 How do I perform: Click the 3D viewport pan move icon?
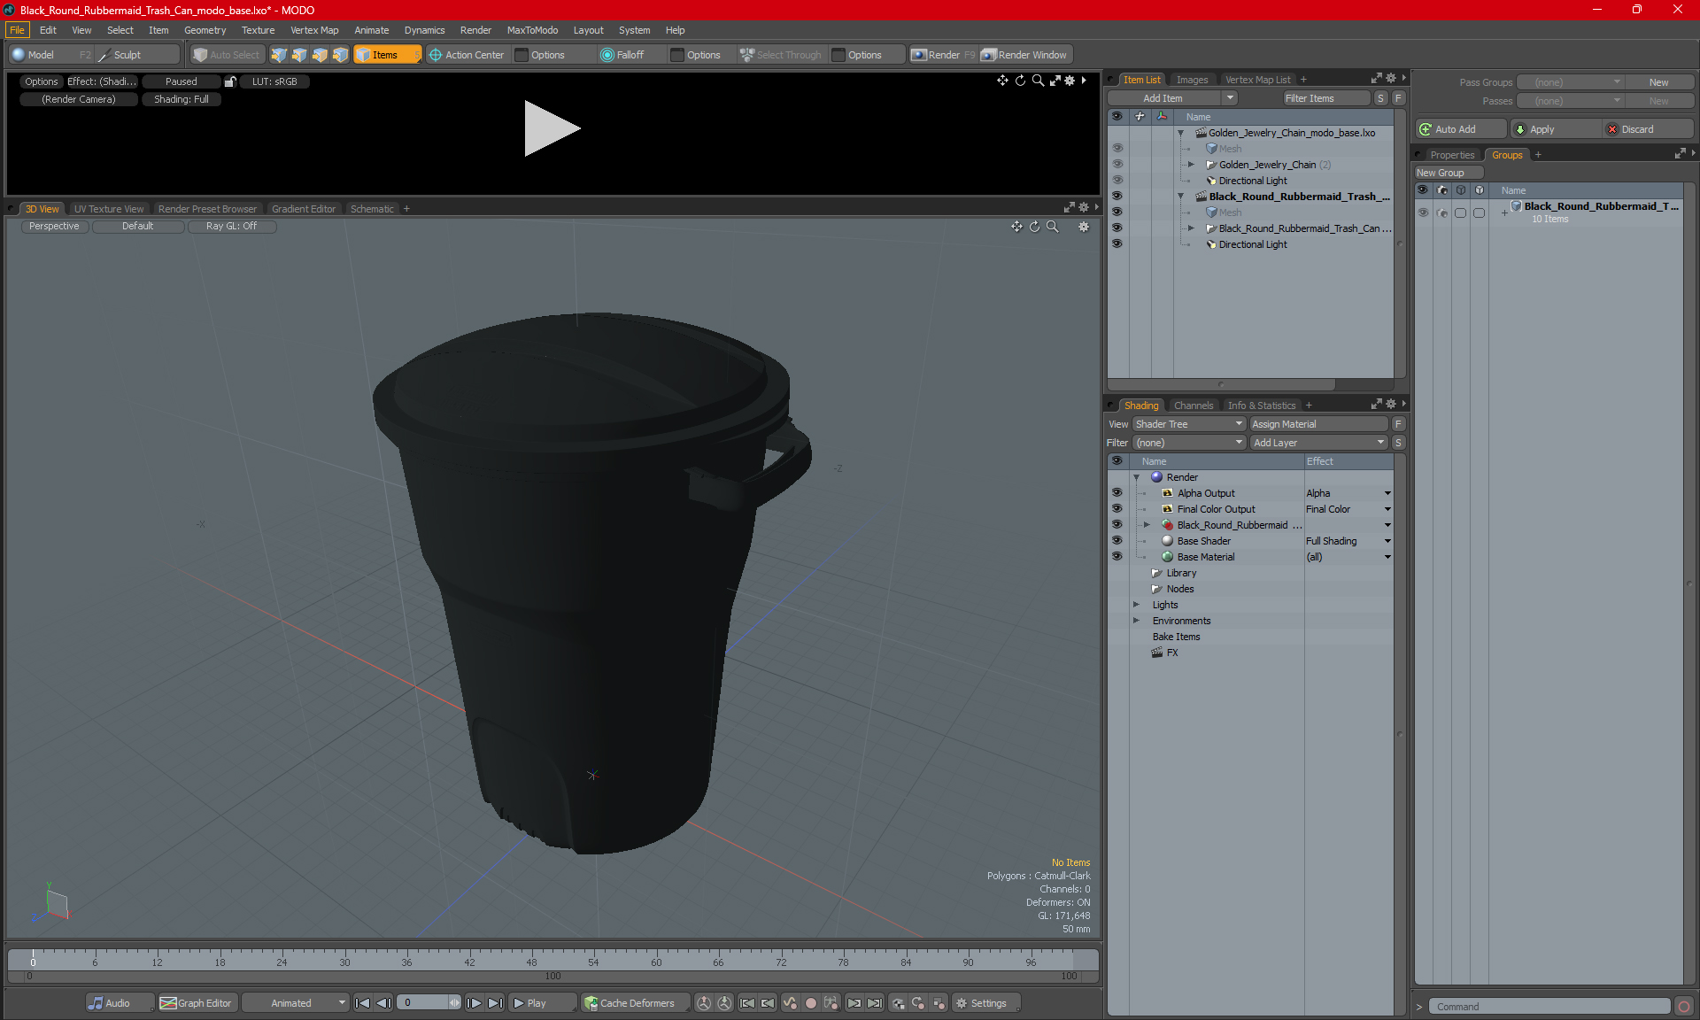point(1016,227)
